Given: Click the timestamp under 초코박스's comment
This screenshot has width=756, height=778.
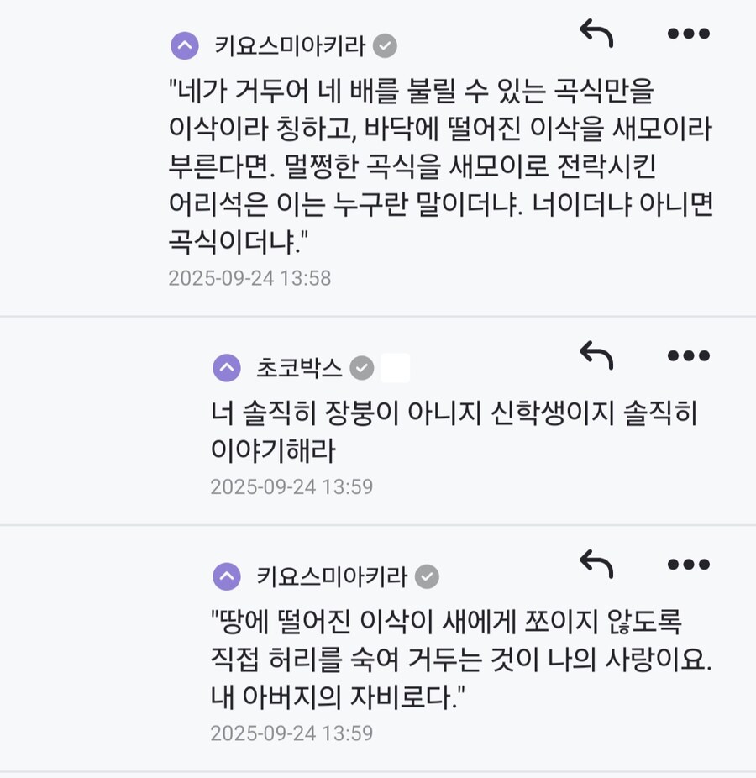Looking at the screenshot, I should coord(291,487).
